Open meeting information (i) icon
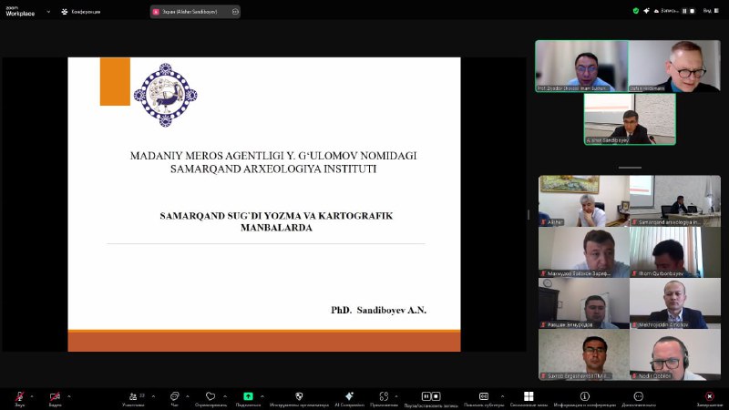The height and width of the screenshot is (410, 729). tap(584, 396)
